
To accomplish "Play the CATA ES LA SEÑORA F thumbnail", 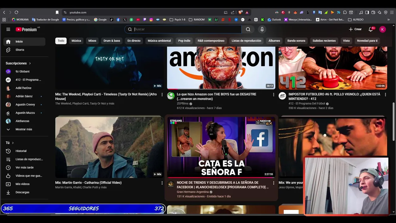I will (221, 147).
